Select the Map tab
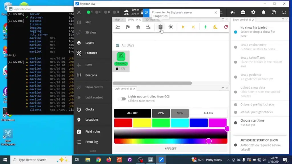292x164 pixels. [117, 20]
